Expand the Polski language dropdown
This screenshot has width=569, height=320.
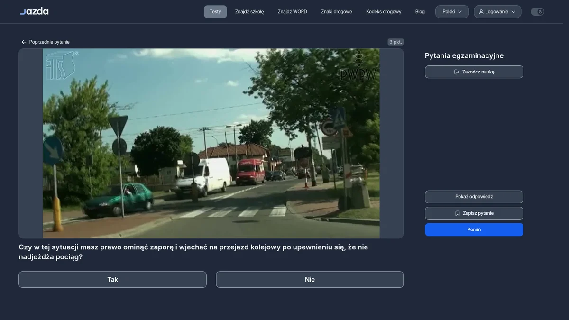452,12
